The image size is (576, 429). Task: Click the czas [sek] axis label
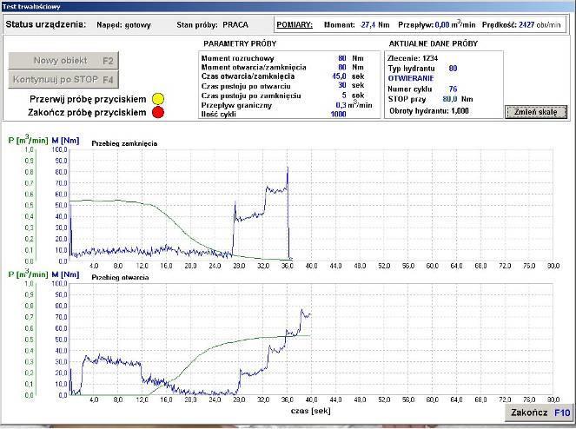point(310,411)
